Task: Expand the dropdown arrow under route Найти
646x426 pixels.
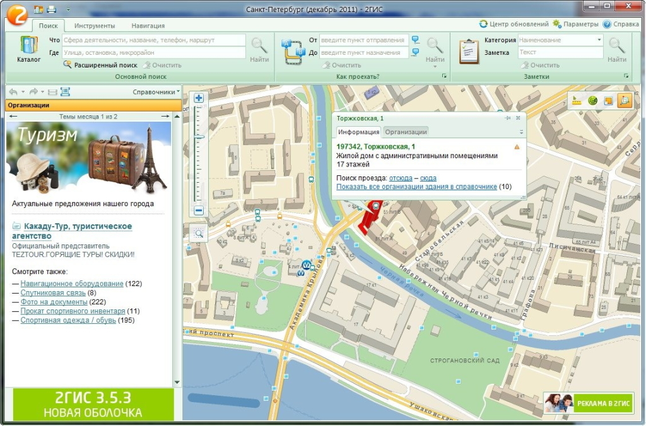Action: pos(435,67)
